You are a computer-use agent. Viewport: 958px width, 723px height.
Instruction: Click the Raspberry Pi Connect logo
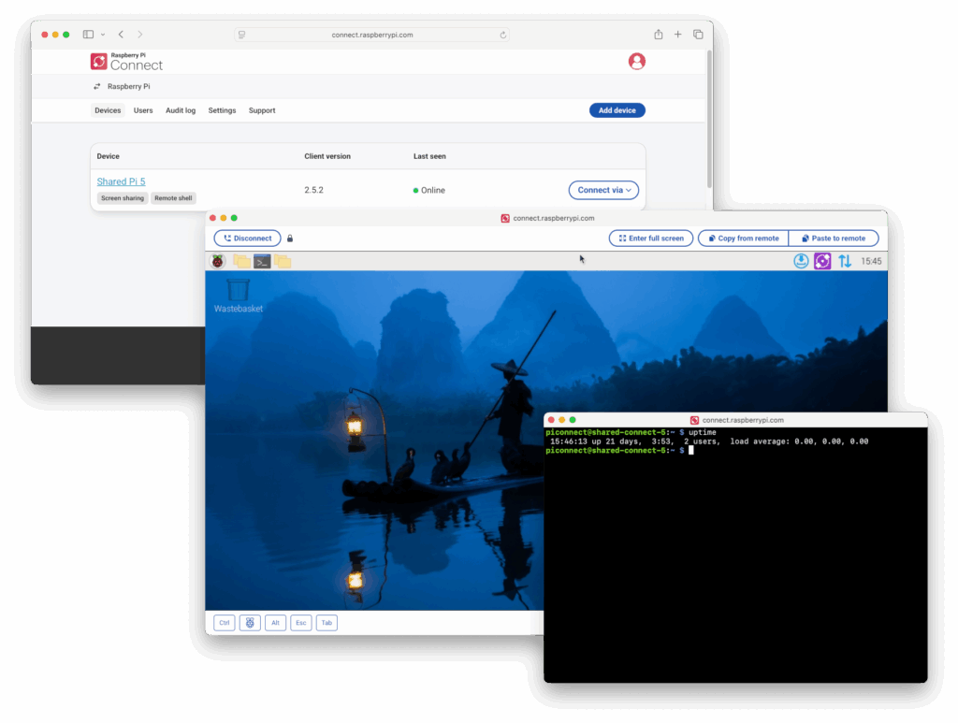[x=126, y=62]
